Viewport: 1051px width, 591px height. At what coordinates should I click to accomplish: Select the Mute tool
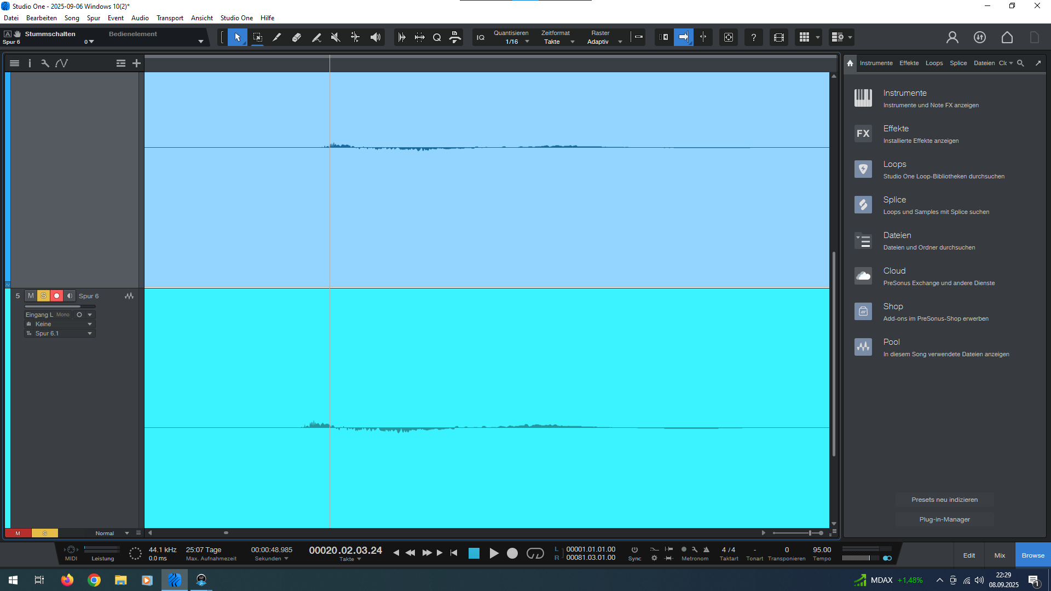(336, 37)
